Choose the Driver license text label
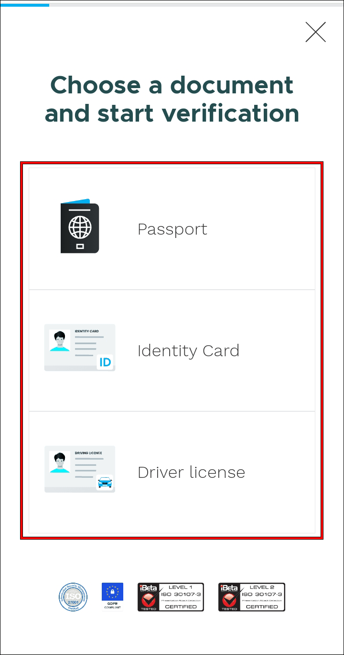Viewport: 344px width, 655px height. [191, 472]
